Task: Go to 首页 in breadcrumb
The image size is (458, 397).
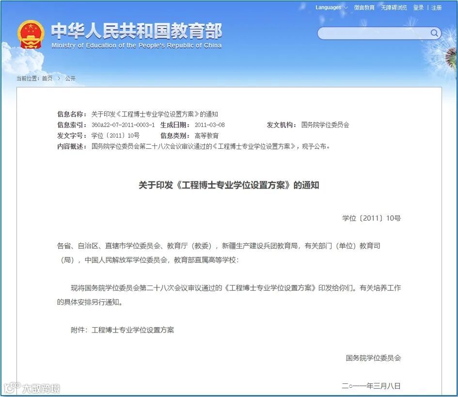Action: point(47,79)
